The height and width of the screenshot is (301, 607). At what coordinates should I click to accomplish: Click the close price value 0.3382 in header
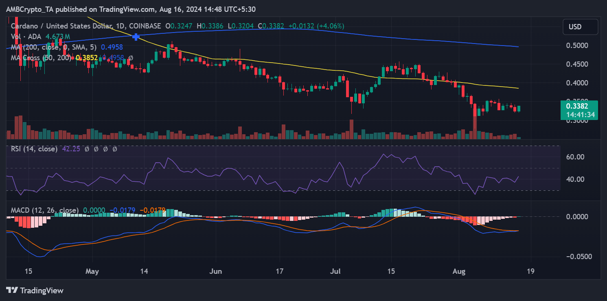(x=274, y=26)
